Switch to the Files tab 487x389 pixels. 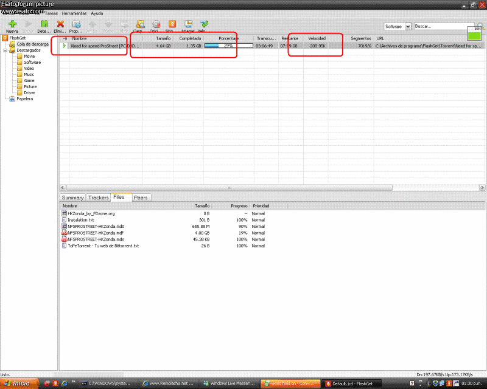pyautogui.click(x=121, y=198)
